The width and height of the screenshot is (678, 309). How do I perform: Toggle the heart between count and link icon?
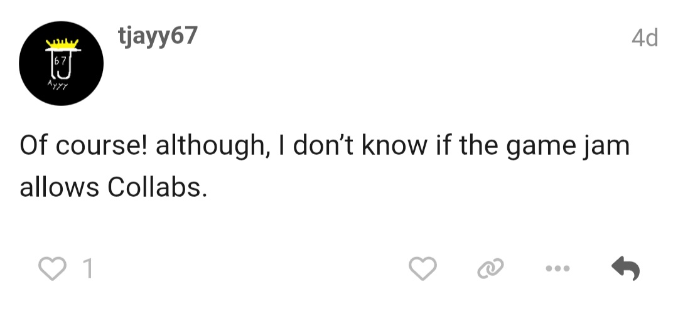click(x=422, y=270)
